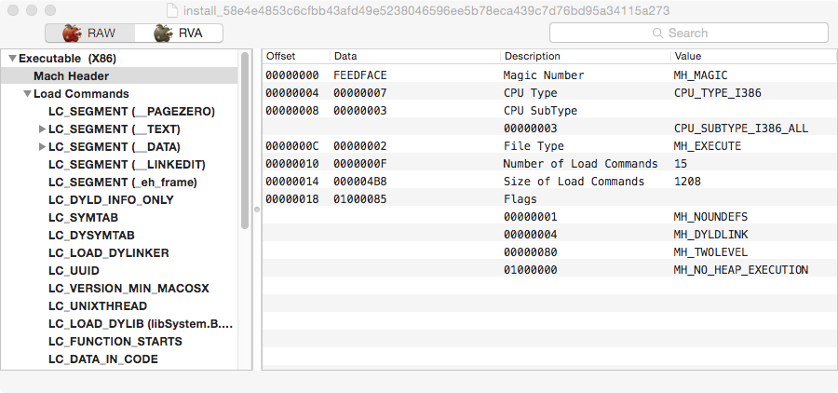838x393 pixels.
Task: Switch to RVA view mode
Action: [180, 34]
